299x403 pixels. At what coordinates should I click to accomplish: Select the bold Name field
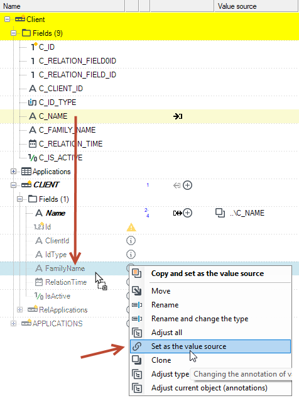coord(55,213)
